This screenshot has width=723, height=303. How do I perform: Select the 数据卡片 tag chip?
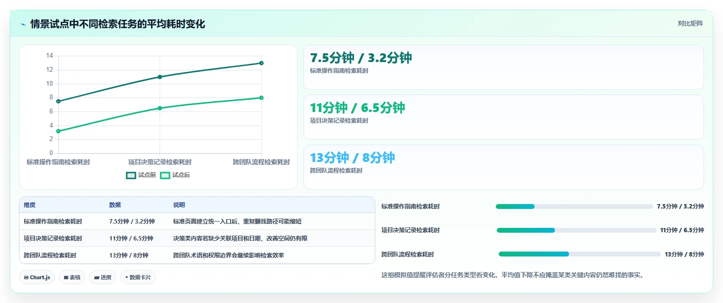138,277
